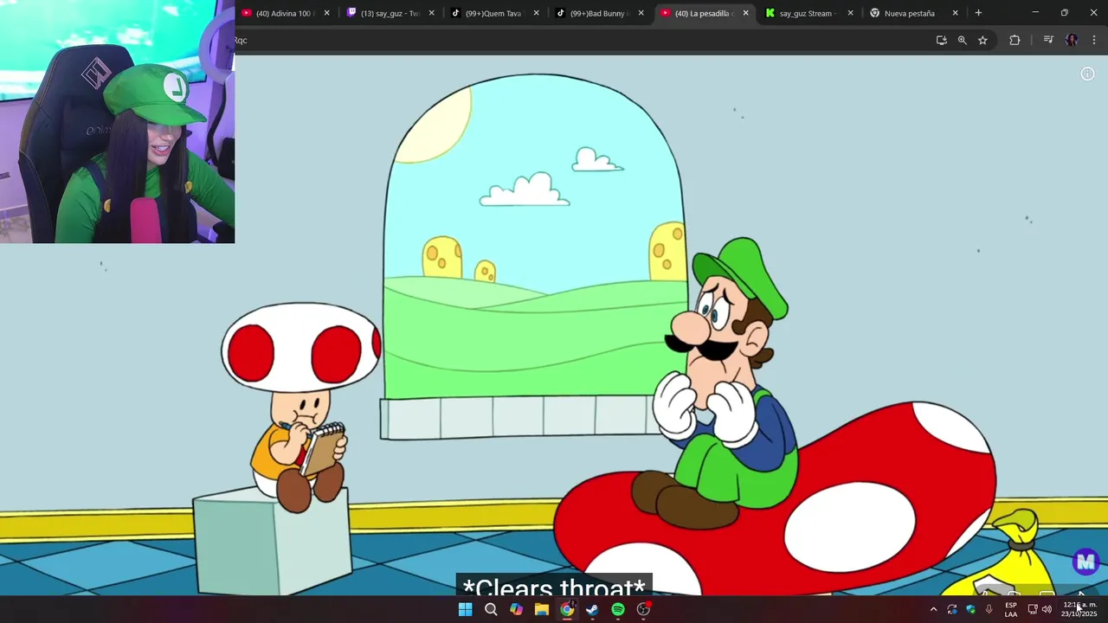Open the clock and date panel
The height and width of the screenshot is (623, 1108).
click(x=1079, y=609)
